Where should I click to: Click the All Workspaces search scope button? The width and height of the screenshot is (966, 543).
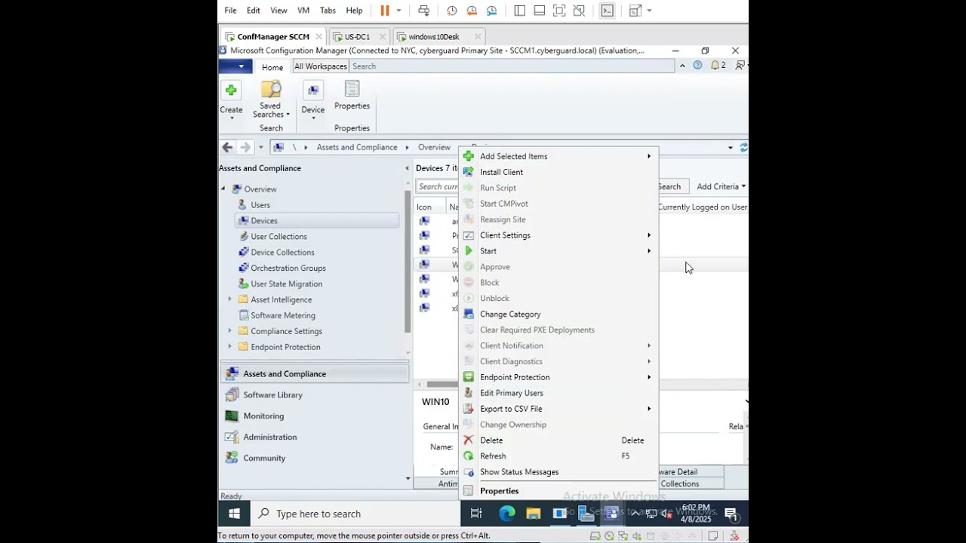tap(320, 66)
